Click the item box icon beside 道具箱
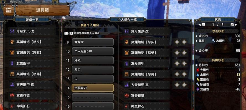This screenshot has width=246, height=110. coord(9,10)
